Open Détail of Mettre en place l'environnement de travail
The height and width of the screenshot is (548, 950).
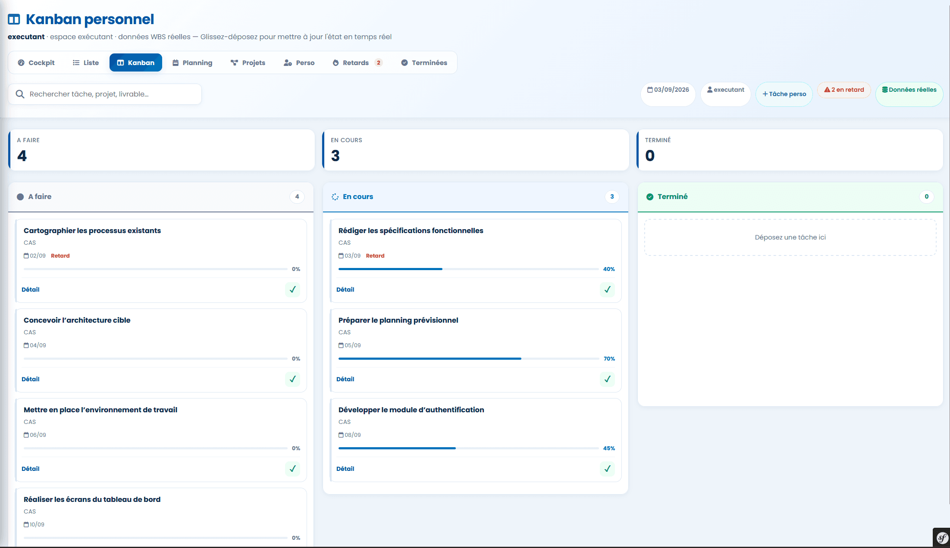coord(31,469)
